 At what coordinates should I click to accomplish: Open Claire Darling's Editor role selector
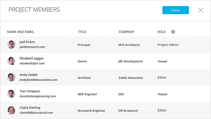pyautogui.click(x=162, y=110)
